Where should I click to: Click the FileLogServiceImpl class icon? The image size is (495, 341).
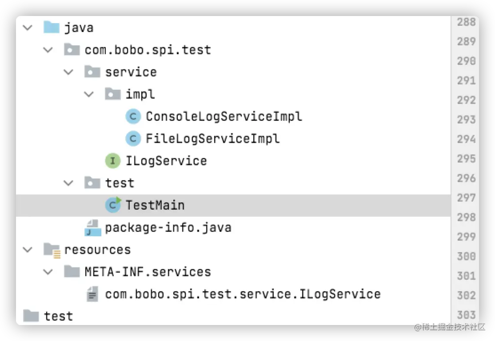(133, 139)
